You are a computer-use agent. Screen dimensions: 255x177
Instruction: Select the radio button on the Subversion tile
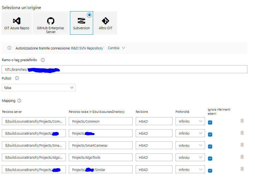tap(89, 15)
